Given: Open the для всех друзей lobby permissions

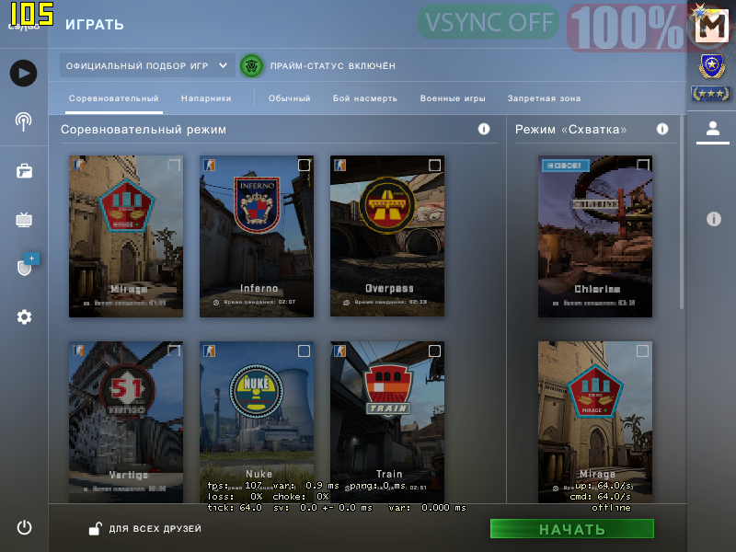Looking at the screenshot, I should click(145, 528).
